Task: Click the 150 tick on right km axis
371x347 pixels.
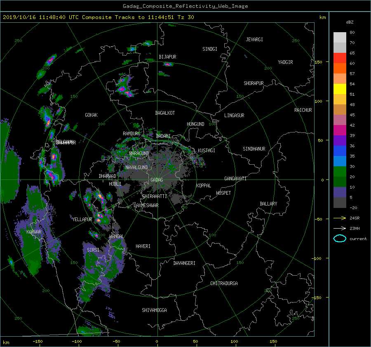Action: tap(319, 62)
